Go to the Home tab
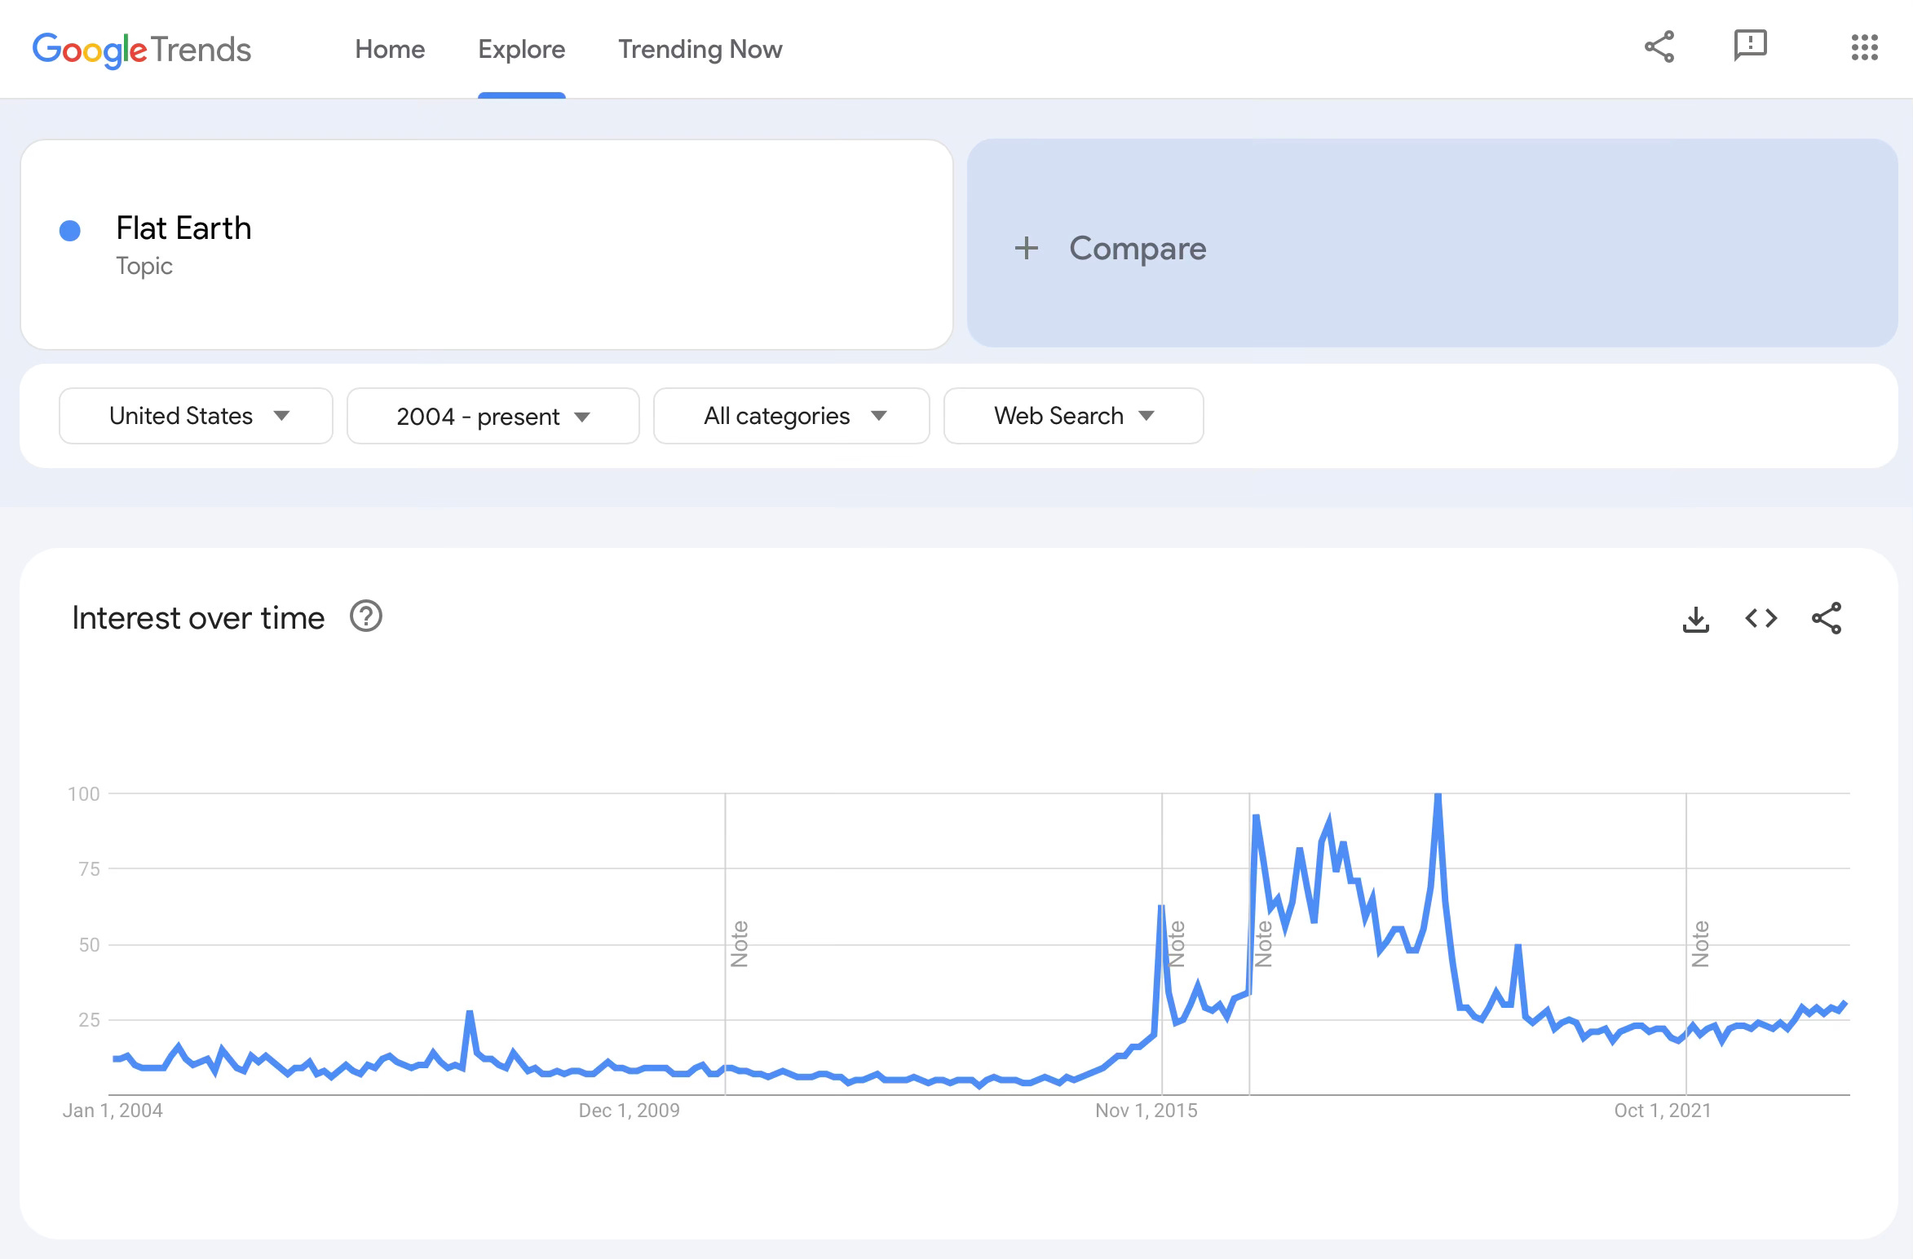 [x=390, y=50]
